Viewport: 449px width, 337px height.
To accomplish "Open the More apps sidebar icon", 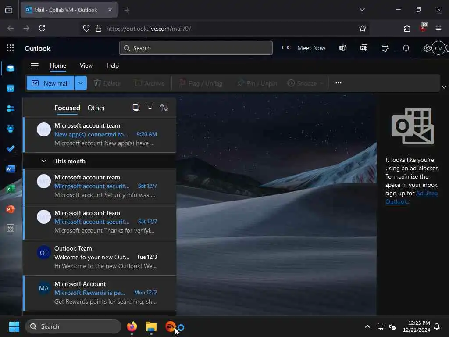I will pos(11,228).
